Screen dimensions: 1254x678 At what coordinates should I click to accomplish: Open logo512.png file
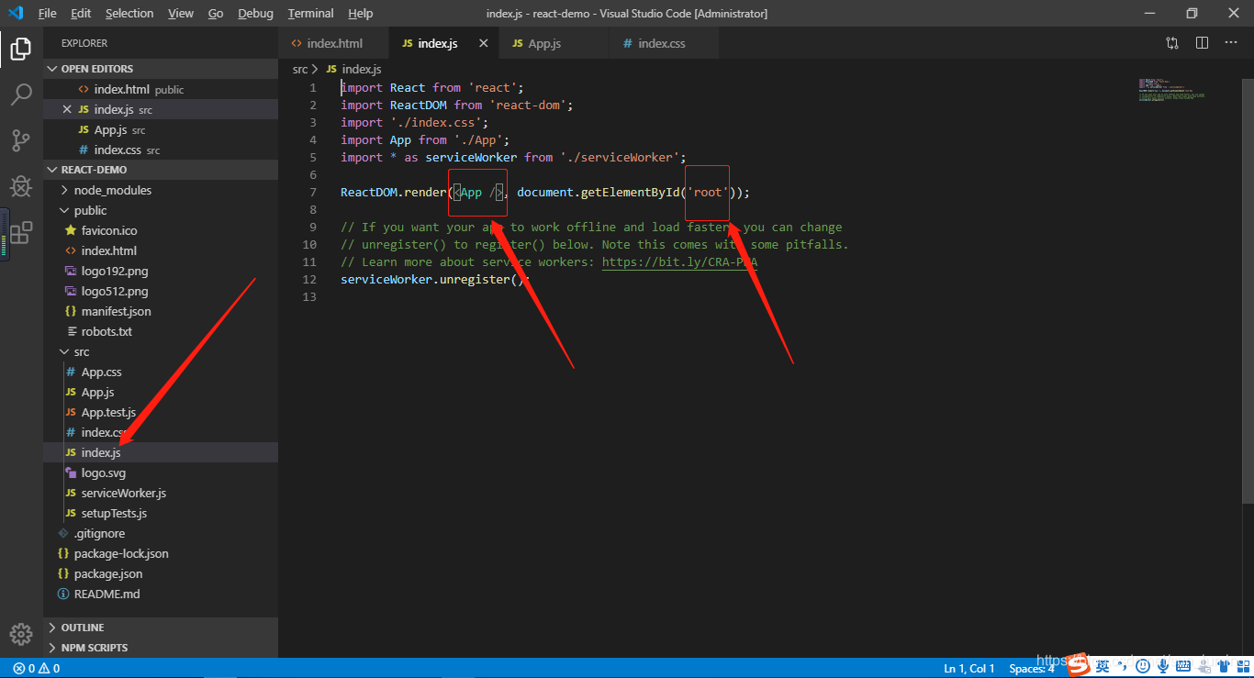161,291
